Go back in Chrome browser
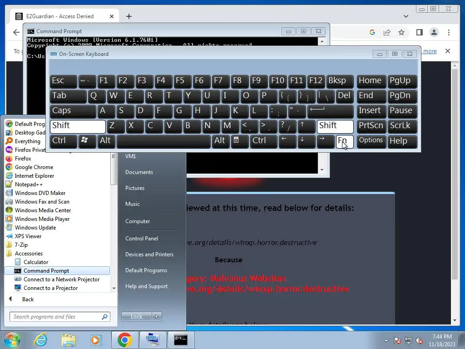 [x=16, y=32]
